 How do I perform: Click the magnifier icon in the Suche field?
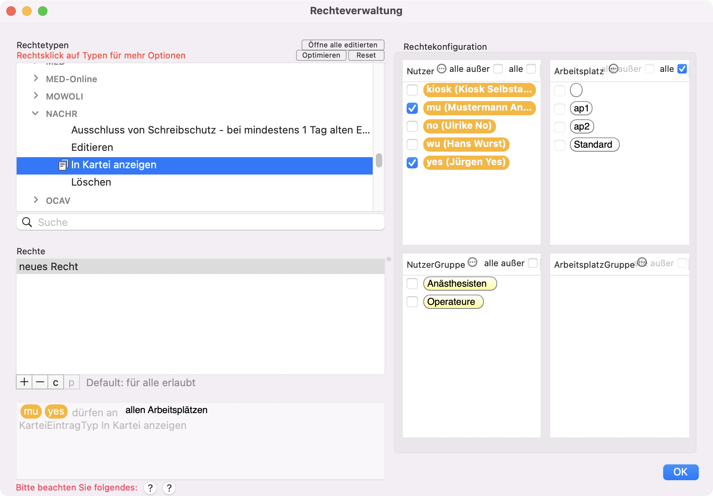click(x=27, y=222)
